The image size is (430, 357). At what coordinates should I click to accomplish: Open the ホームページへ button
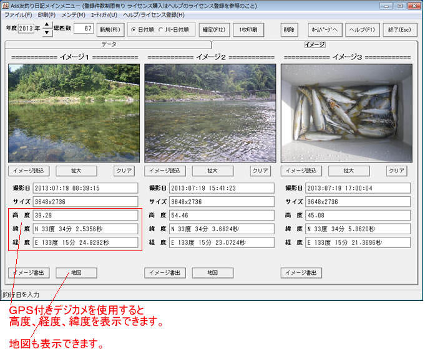pyautogui.click(x=325, y=29)
